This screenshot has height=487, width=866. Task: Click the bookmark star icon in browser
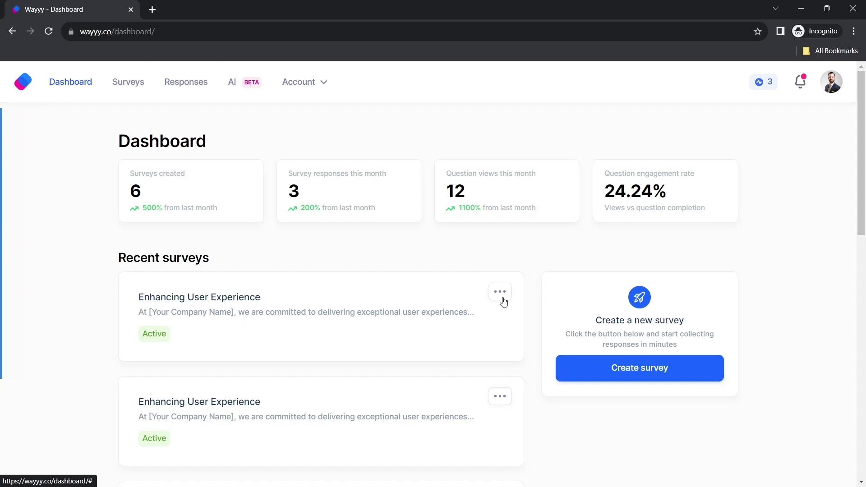pos(758,31)
